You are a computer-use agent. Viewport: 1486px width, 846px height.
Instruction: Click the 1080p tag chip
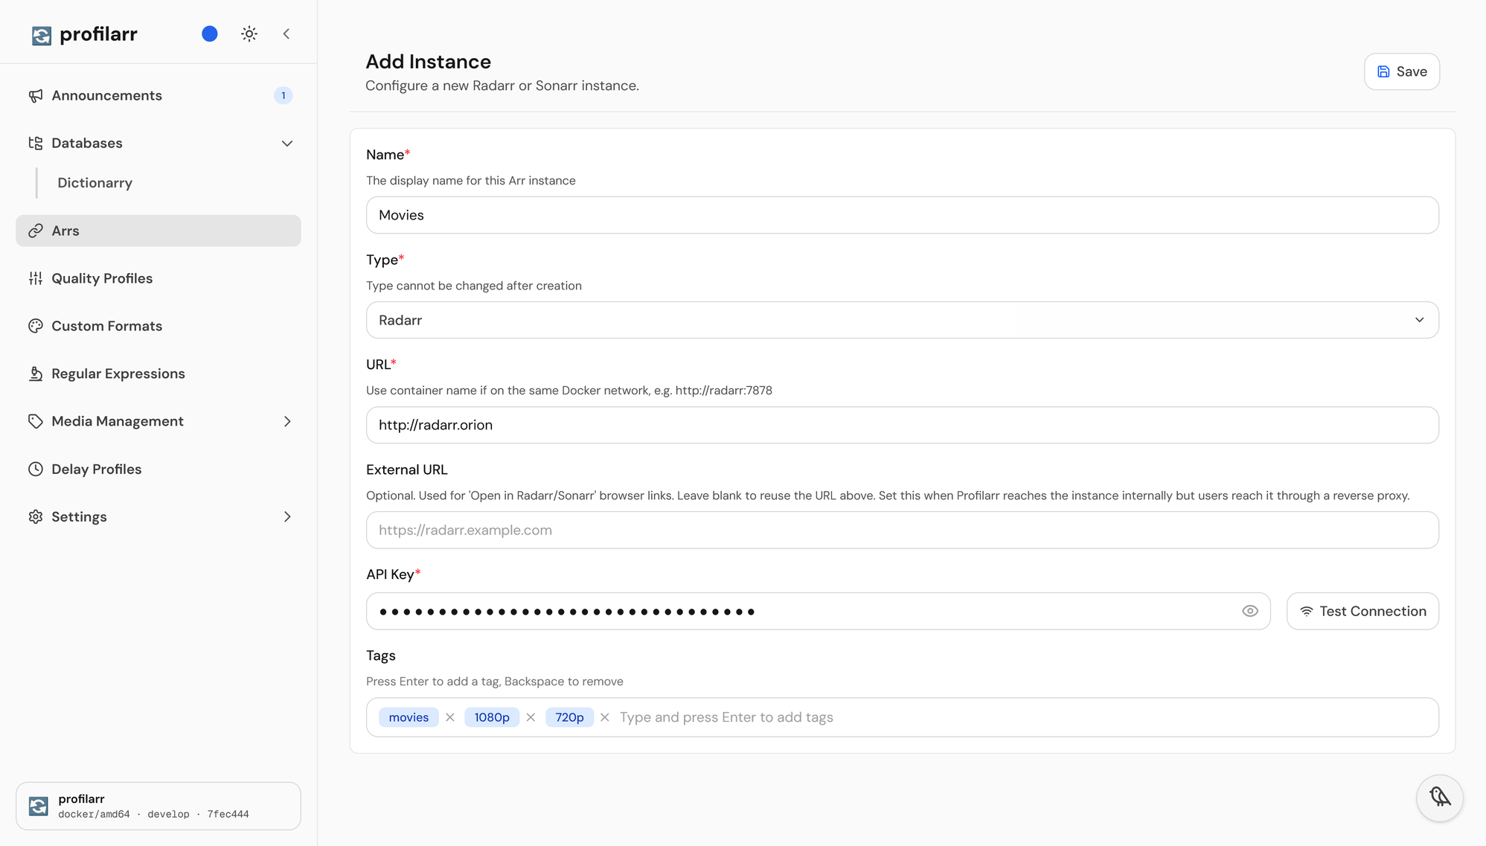tap(492, 717)
